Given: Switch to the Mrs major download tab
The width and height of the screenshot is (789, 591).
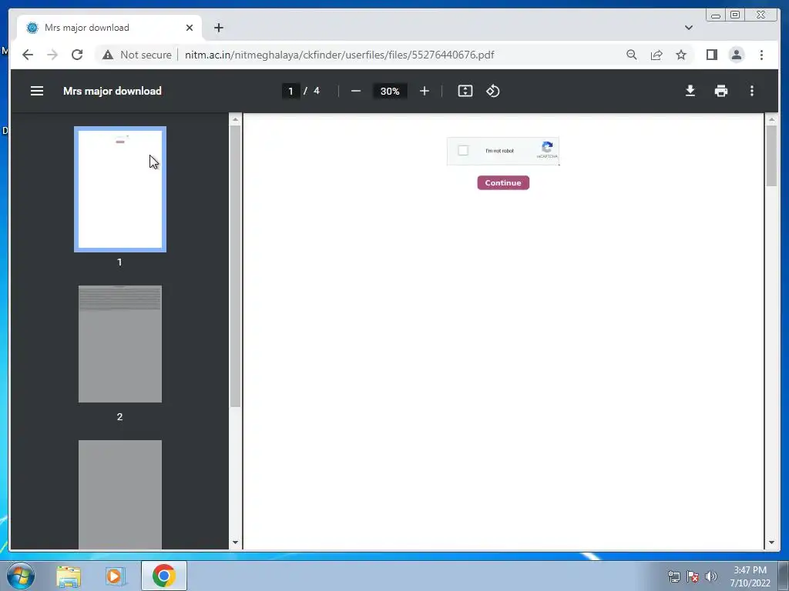Looking at the screenshot, I should (x=109, y=28).
